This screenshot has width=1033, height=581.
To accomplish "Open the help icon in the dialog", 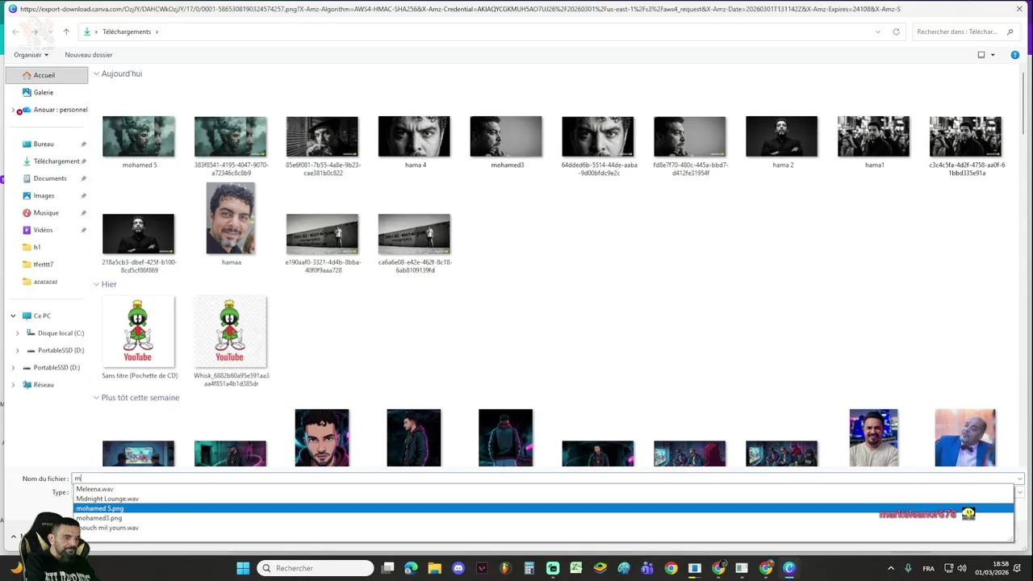I will click(x=1015, y=55).
